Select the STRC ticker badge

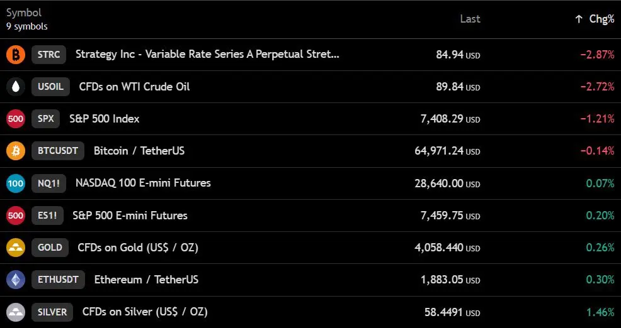[48, 55]
